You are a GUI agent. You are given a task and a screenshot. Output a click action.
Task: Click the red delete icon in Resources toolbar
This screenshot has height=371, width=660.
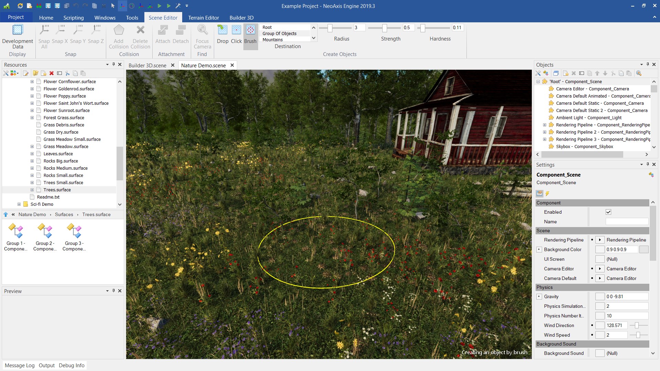pyautogui.click(x=52, y=73)
